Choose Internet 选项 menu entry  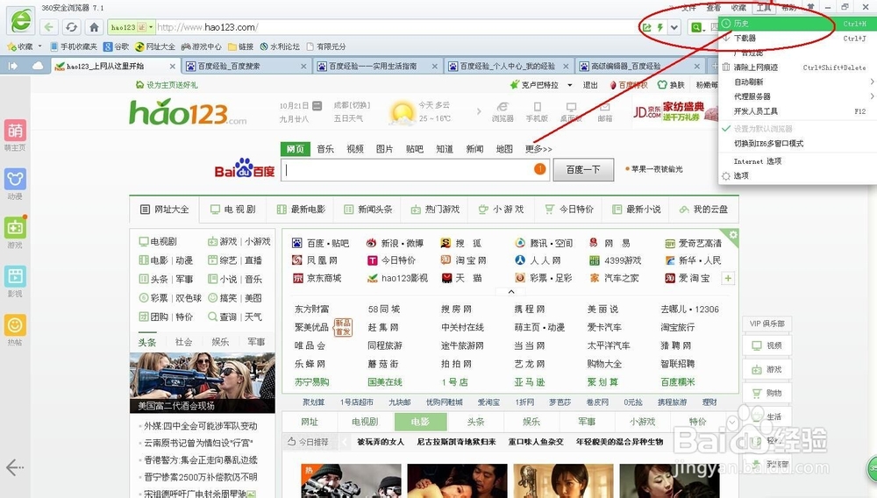click(797, 161)
